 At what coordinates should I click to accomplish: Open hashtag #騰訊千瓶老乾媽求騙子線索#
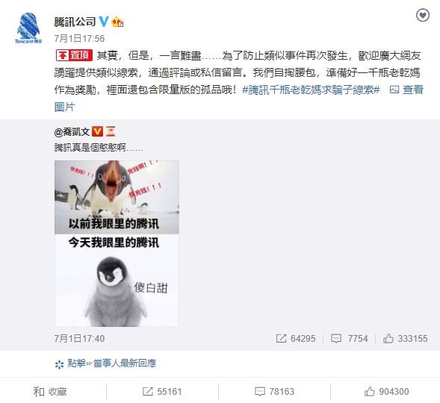pos(311,90)
